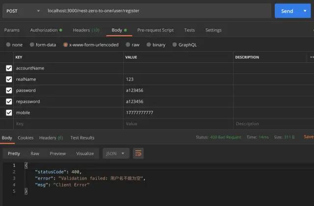This screenshot has height=206, width=314.
Task: Uncheck the realName parameter
Action: [9, 79]
